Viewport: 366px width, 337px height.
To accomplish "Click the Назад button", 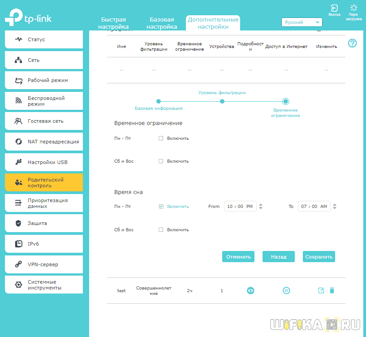I will coord(278,257).
